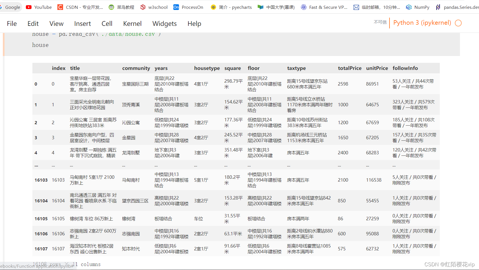Select unitPrice cell '116538'
Viewport: 479px width, 270px height.
374,180
